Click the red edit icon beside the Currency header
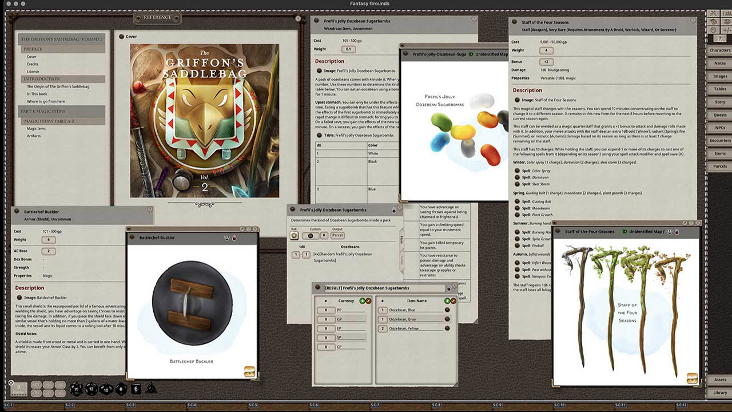 (x=368, y=300)
